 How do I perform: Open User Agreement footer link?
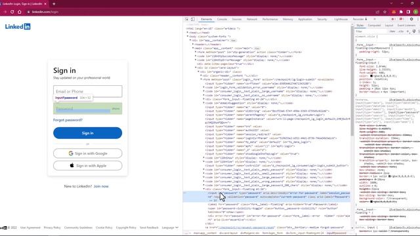[x=30, y=227]
